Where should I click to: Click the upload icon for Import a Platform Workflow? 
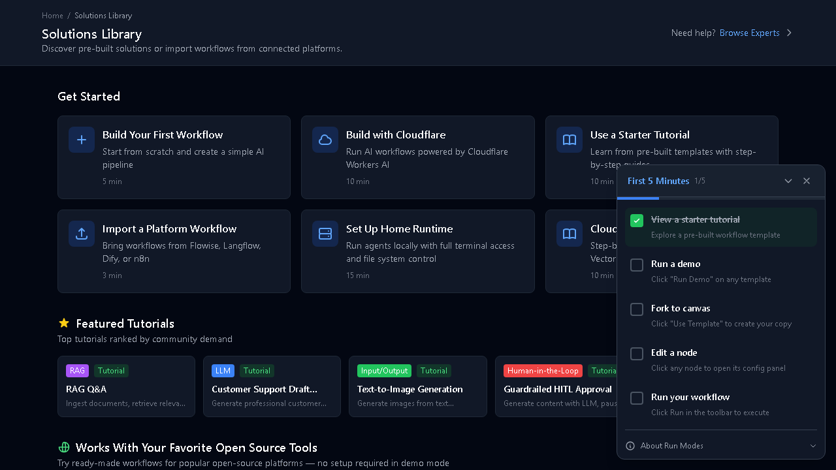click(82, 234)
